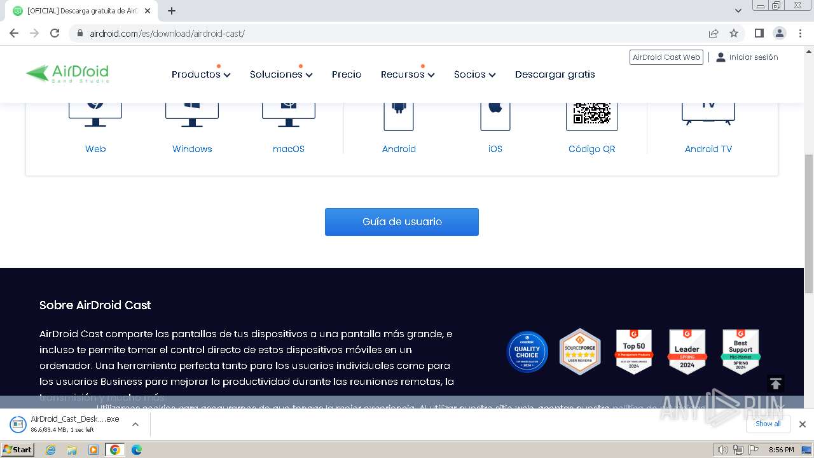
Task: Expand the Productos menu
Action: pyautogui.click(x=201, y=74)
